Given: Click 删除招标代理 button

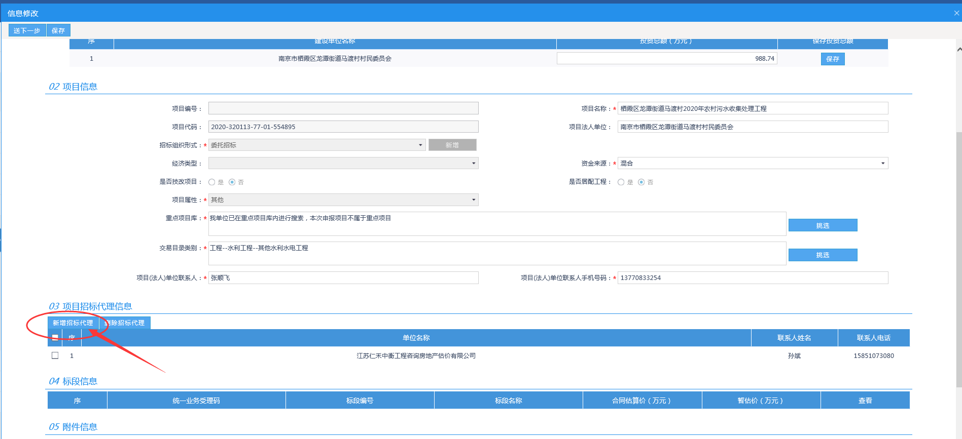Looking at the screenshot, I should [125, 323].
